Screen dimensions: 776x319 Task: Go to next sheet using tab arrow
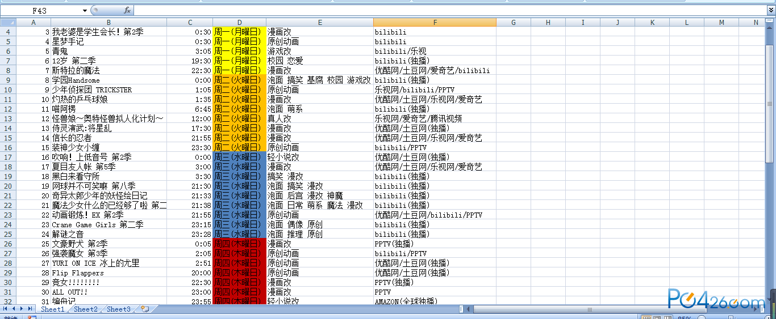tap(22, 309)
